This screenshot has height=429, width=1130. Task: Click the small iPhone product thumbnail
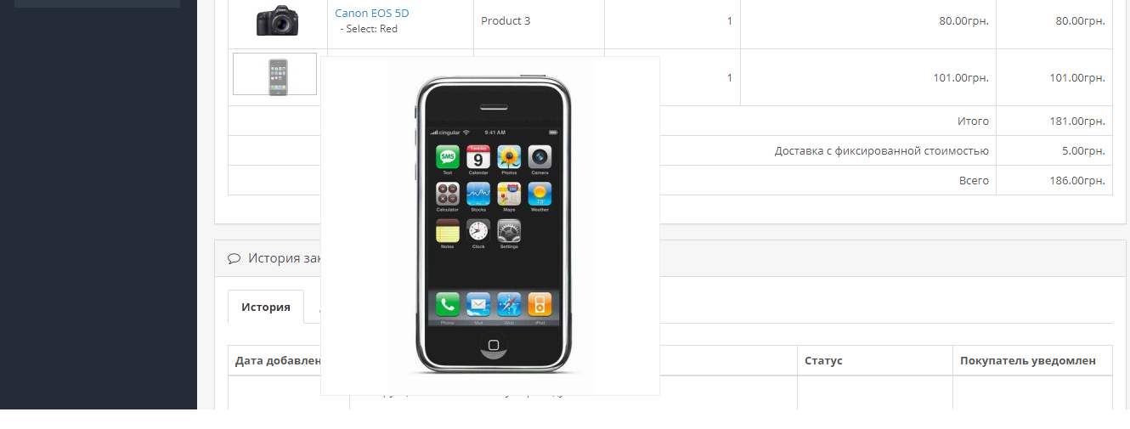pyautogui.click(x=274, y=75)
